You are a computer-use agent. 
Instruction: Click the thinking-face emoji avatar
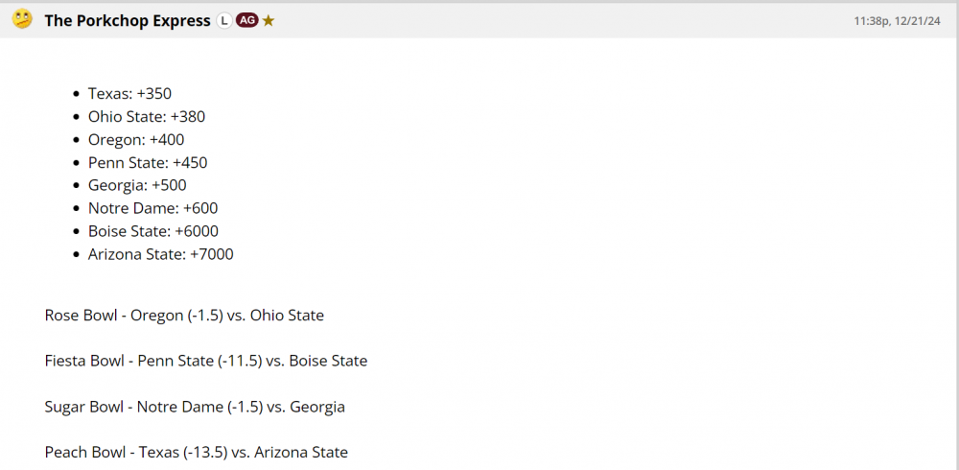coord(22,19)
